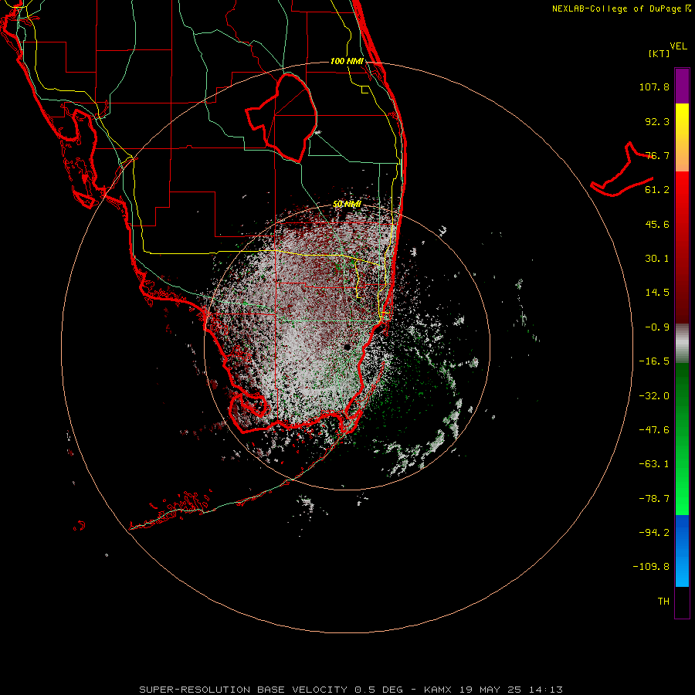Click the 50 NMI range ring label
The image size is (695, 695).
347,205
